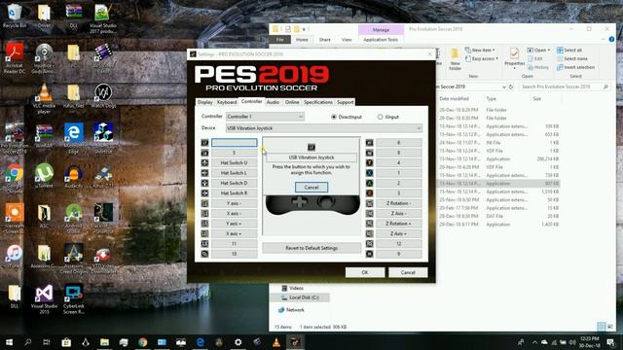Select the DirectInput radio button
The height and width of the screenshot is (350, 623).
[x=334, y=117]
